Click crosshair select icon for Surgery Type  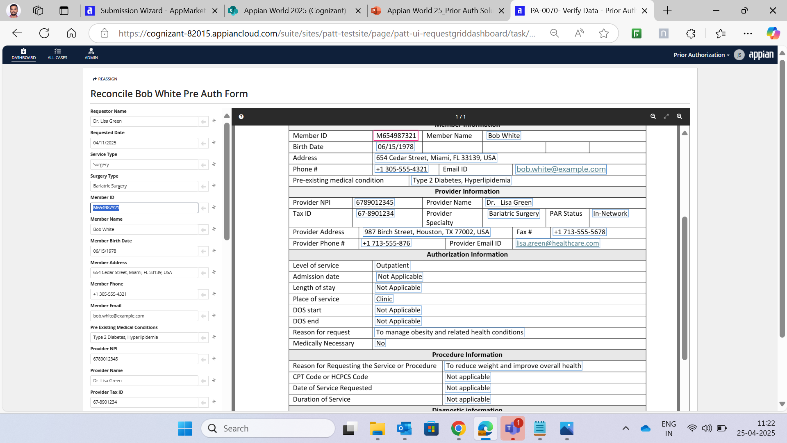click(214, 186)
